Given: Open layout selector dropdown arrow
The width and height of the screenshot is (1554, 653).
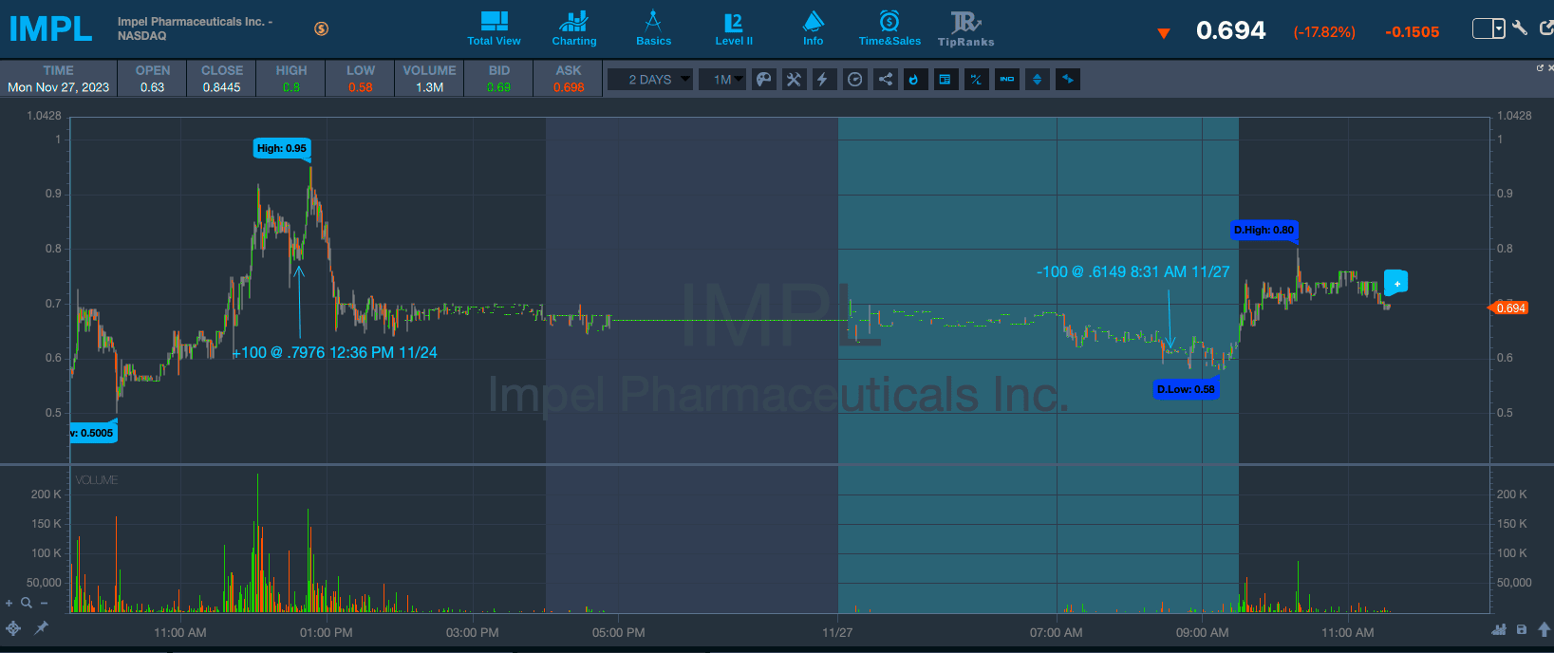Looking at the screenshot, I should [1499, 29].
